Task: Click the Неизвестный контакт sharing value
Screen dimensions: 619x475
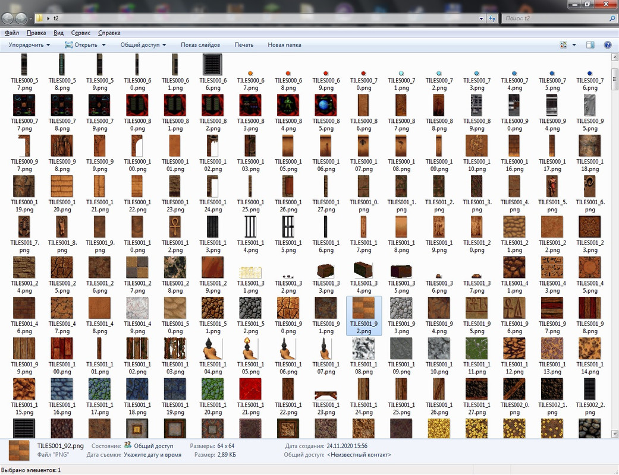Action: pos(359,454)
